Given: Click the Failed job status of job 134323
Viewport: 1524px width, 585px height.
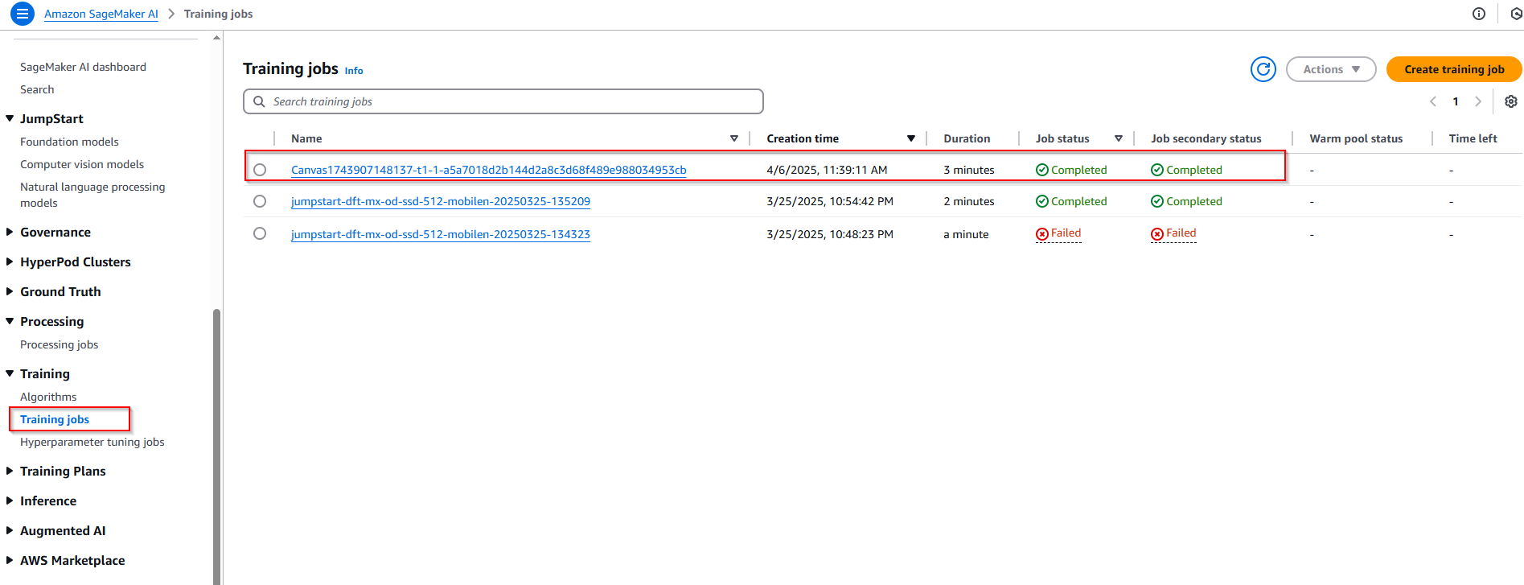Looking at the screenshot, I should [x=1058, y=233].
